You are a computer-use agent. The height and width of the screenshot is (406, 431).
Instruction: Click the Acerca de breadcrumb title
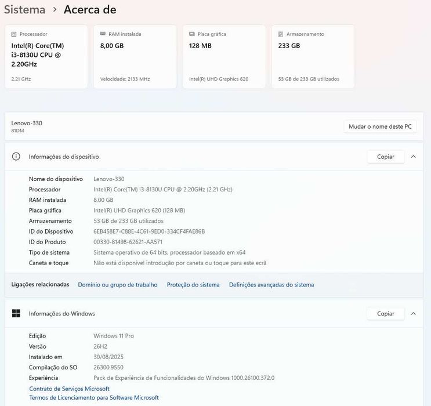point(90,10)
